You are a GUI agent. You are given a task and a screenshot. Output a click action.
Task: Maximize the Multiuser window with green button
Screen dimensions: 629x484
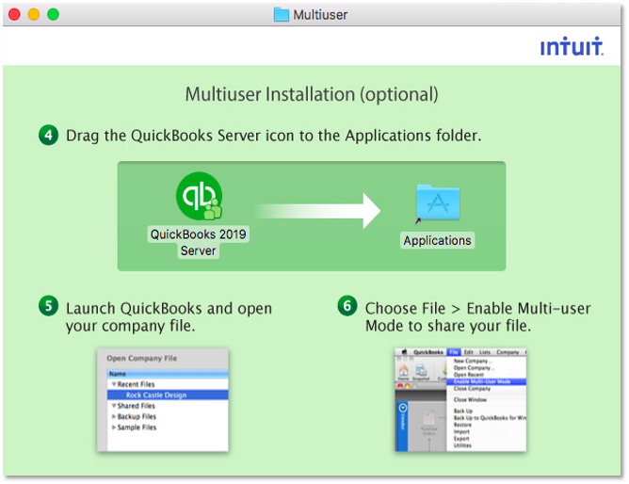point(53,14)
